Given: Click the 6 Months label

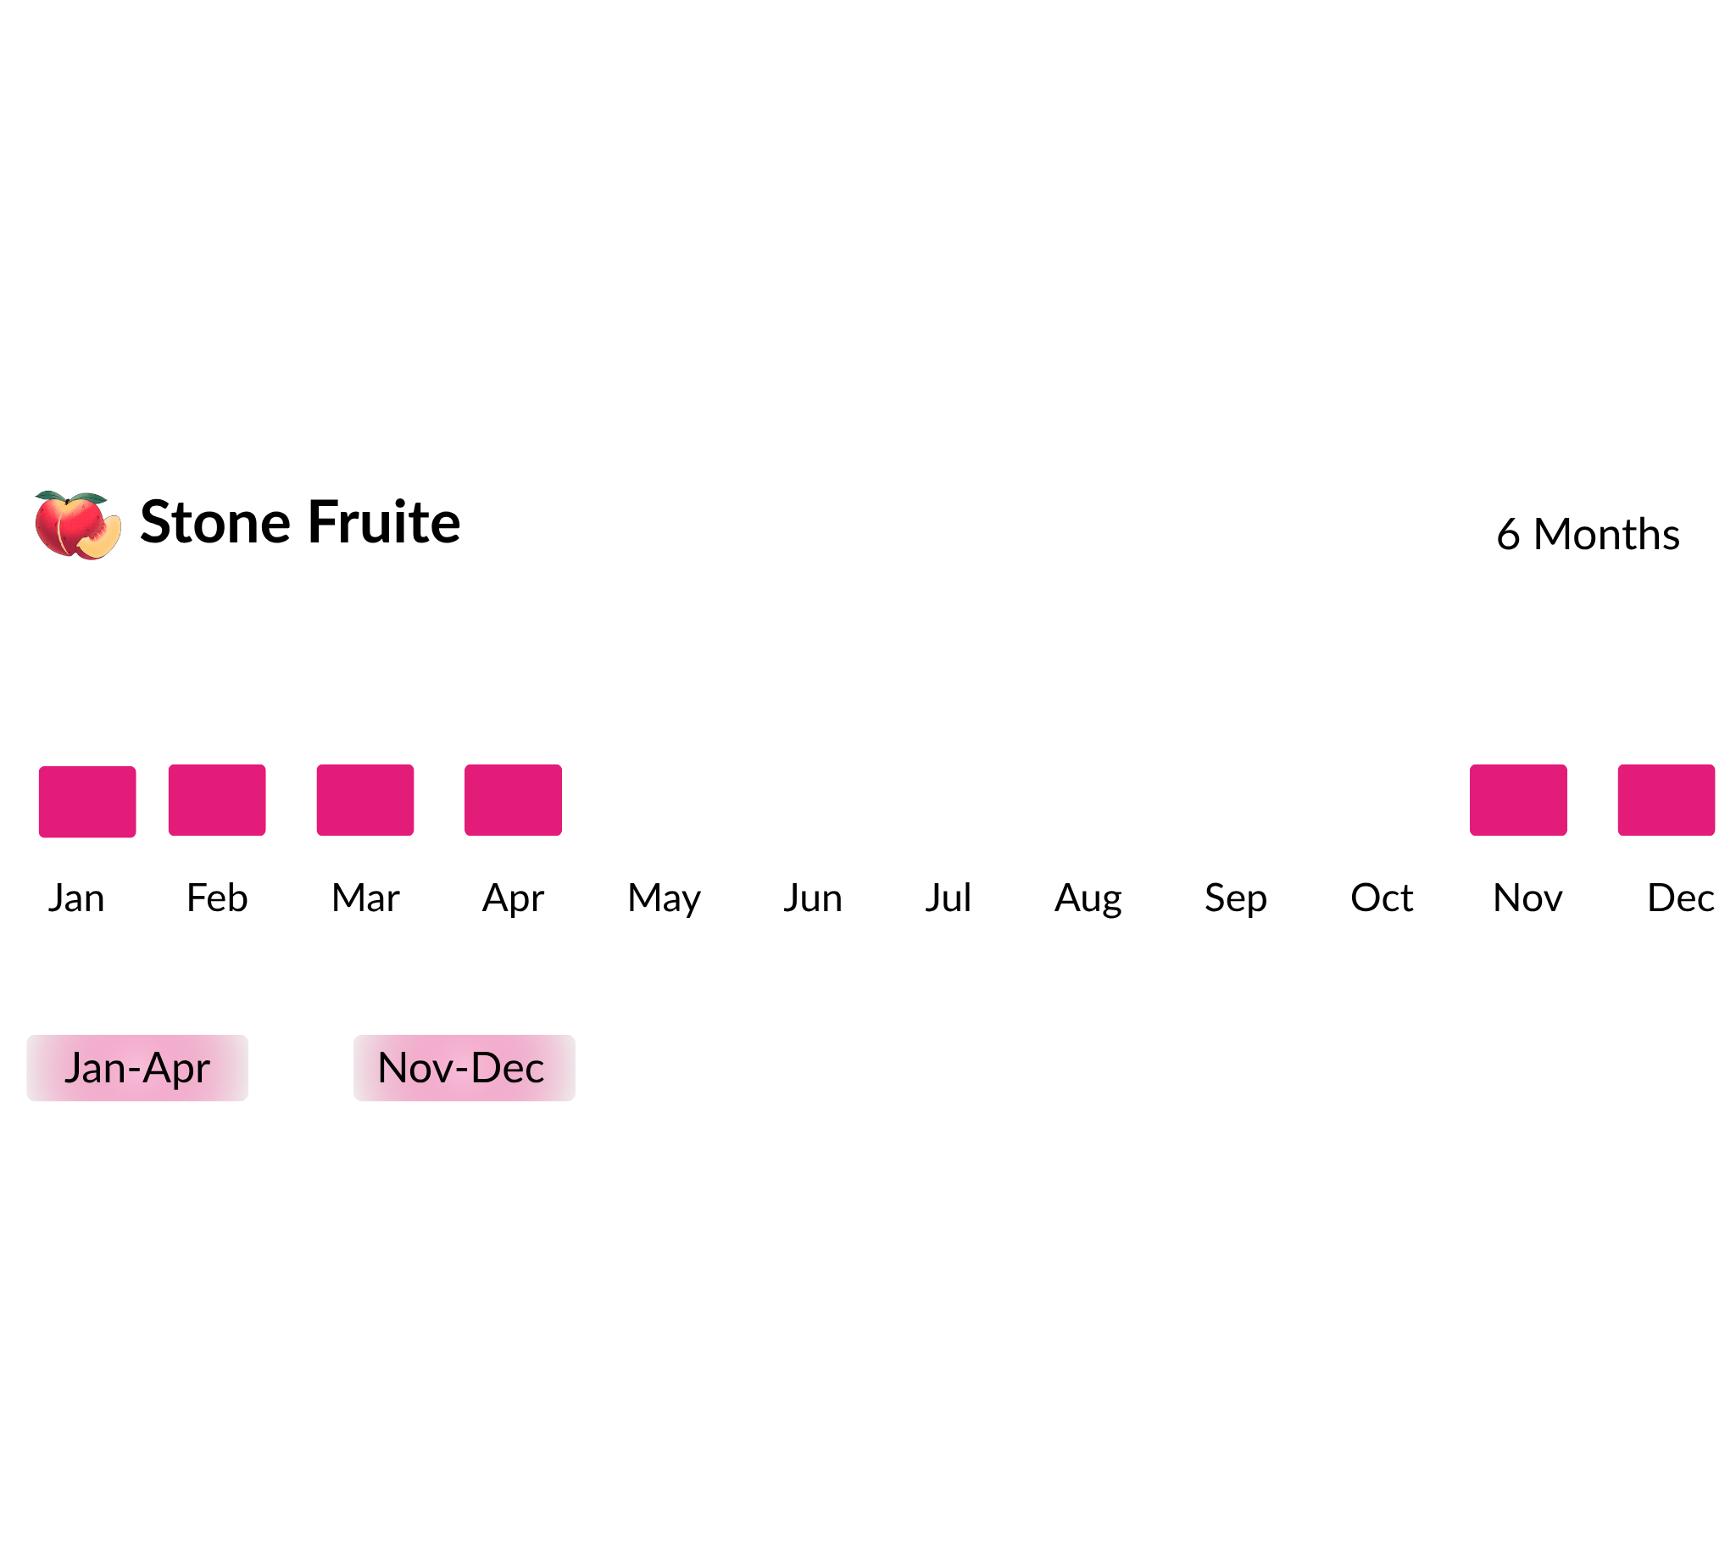Looking at the screenshot, I should (1587, 535).
